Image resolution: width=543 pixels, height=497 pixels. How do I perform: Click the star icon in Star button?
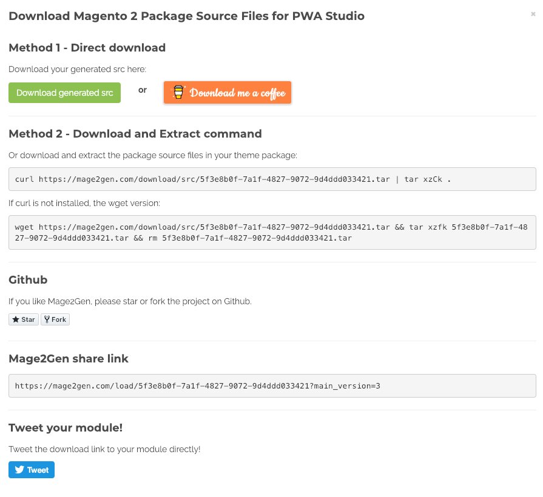pyautogui.click(x=16, y=319)
